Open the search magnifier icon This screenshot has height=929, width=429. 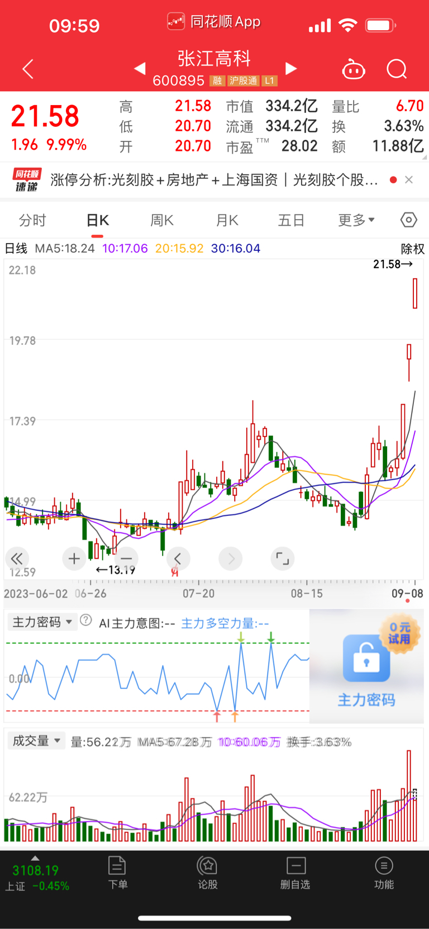(x=397, y=69)
